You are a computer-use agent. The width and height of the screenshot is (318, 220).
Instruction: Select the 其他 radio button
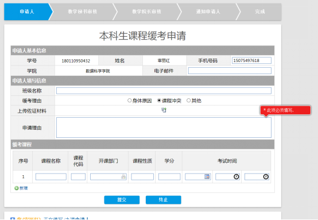click(x=188, y=101)
